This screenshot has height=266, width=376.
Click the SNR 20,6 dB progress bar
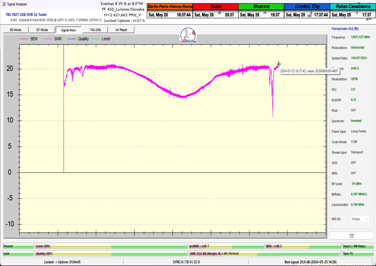pos(265,253)
